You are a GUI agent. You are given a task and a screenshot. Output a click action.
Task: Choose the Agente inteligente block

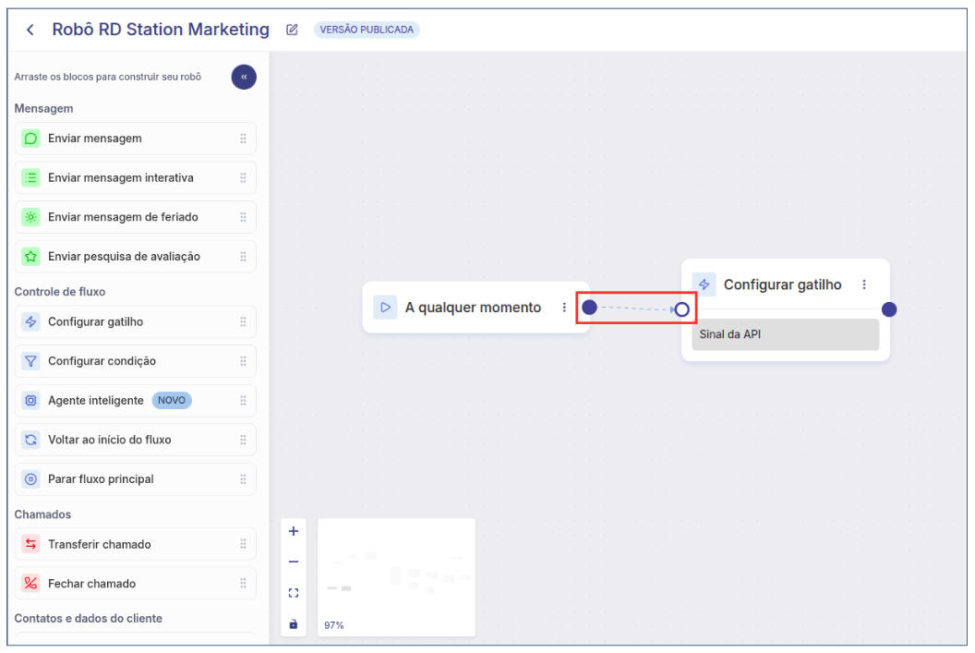coord(96,401)
